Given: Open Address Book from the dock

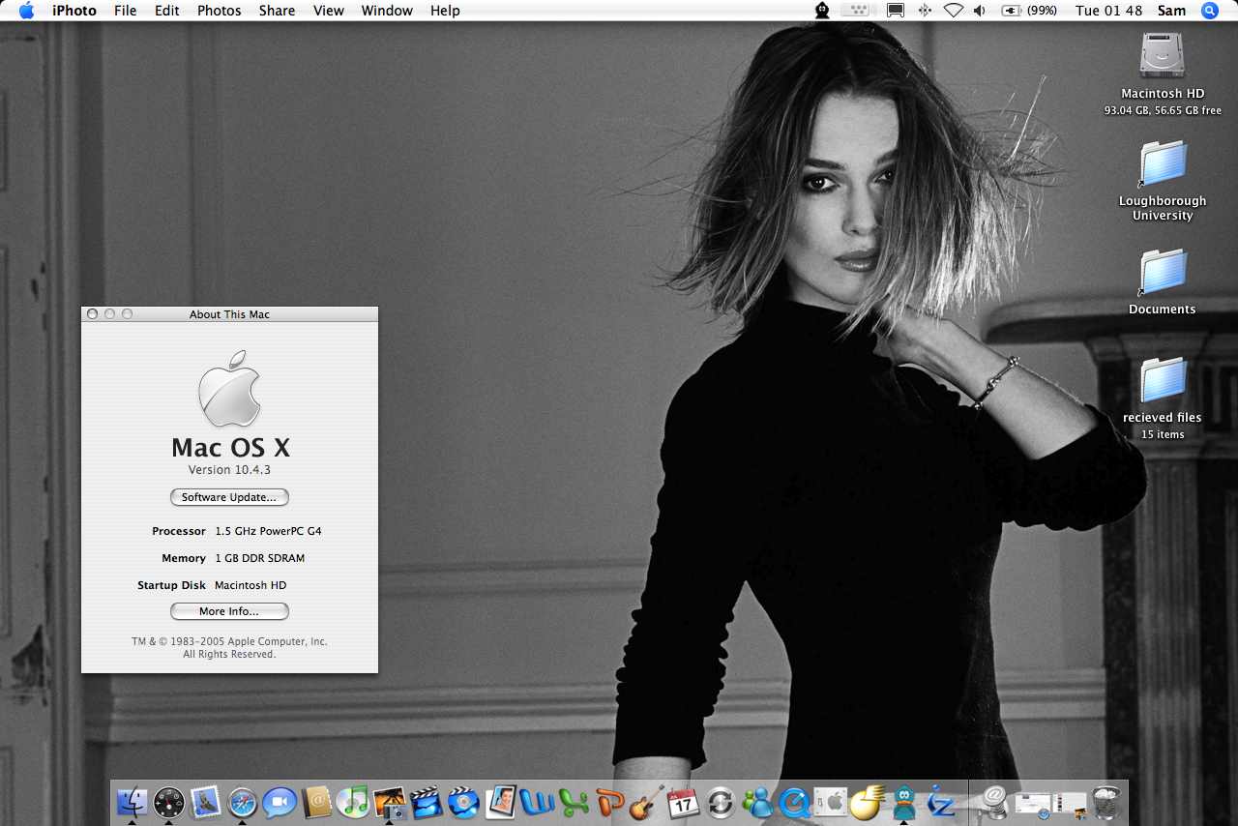Looking at the screenshot, I should [x=316, y=802].
